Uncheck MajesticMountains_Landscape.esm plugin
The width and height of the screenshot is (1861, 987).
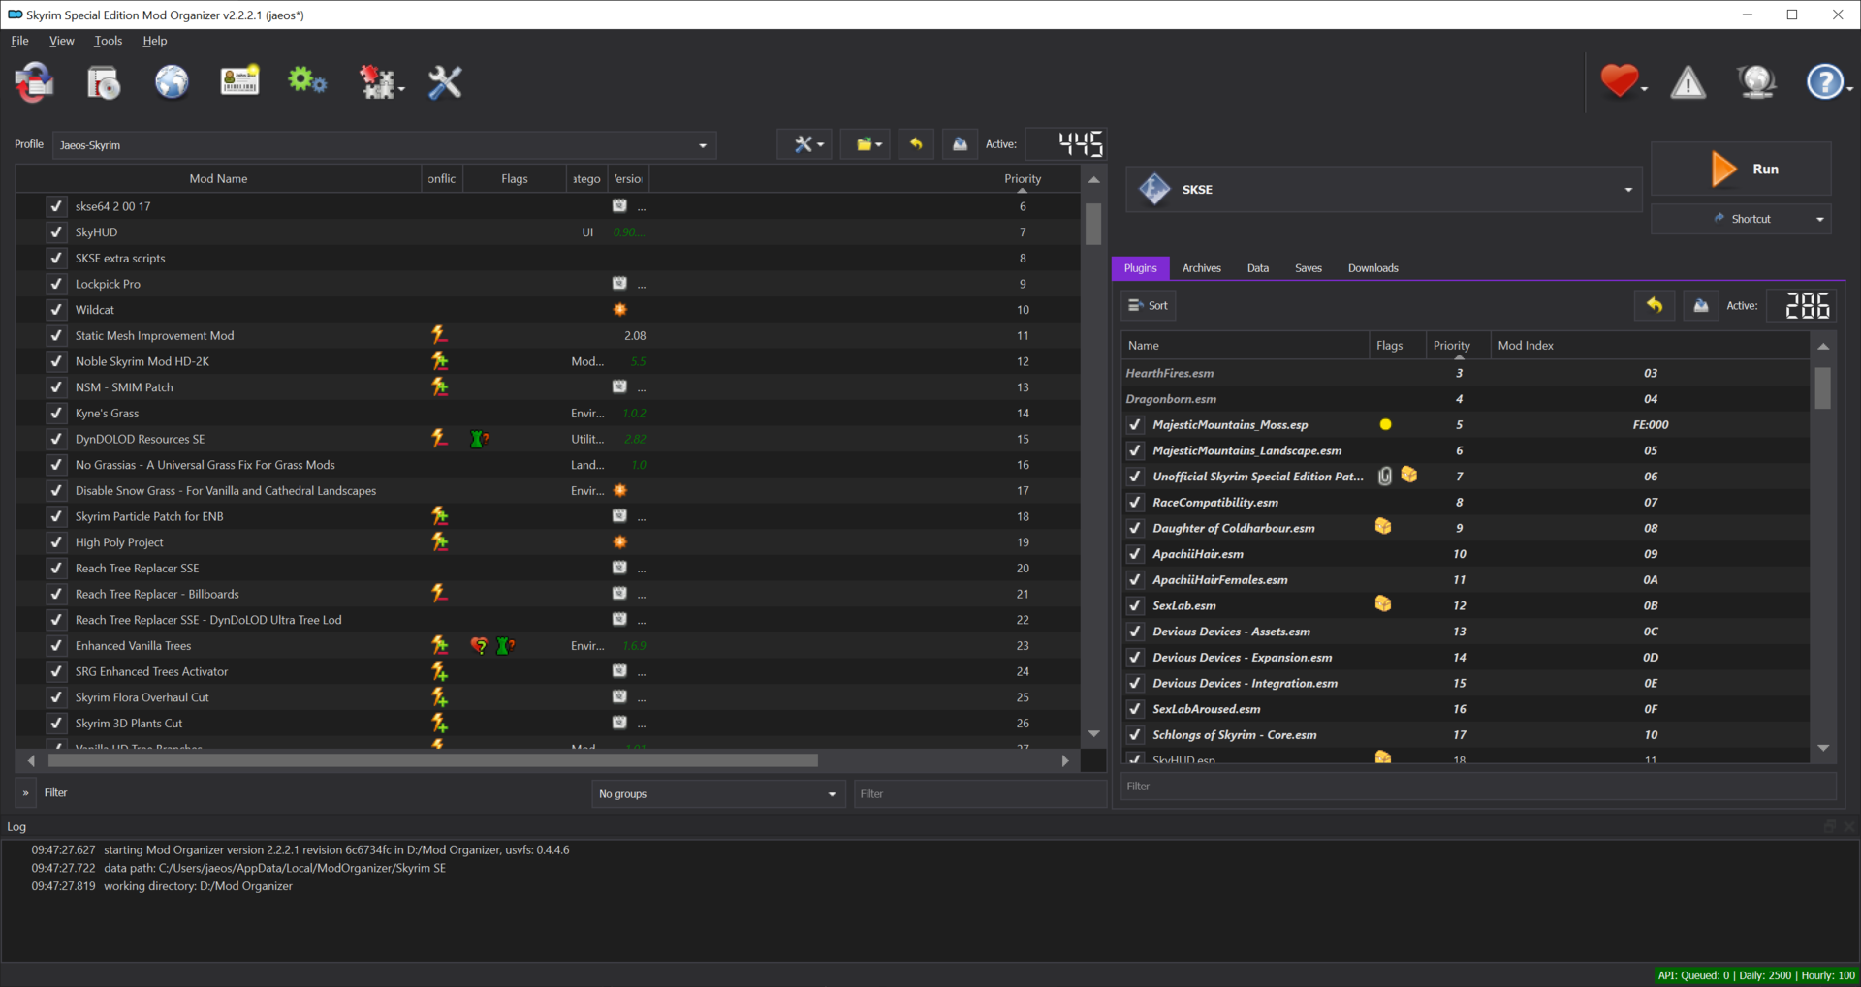pos(1134,450)
